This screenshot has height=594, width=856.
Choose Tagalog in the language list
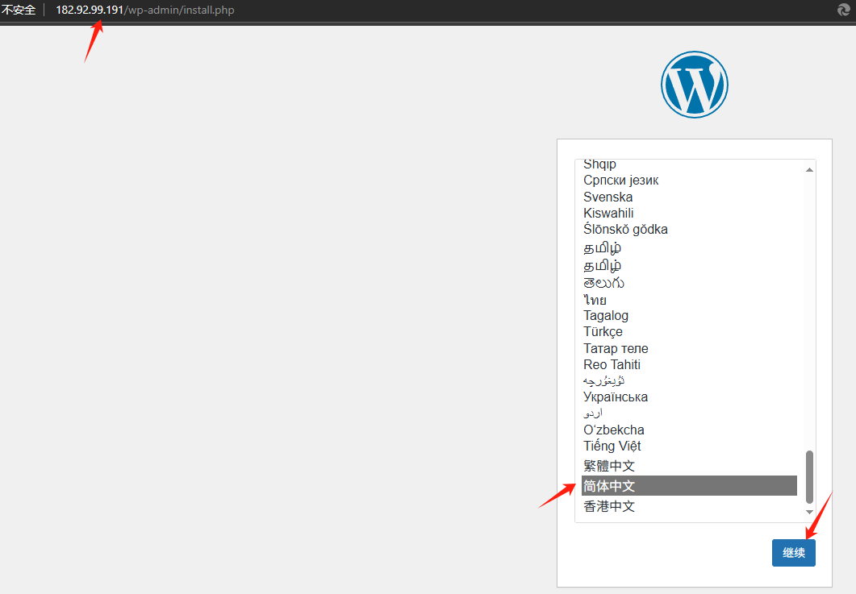[x=689, y=315]
